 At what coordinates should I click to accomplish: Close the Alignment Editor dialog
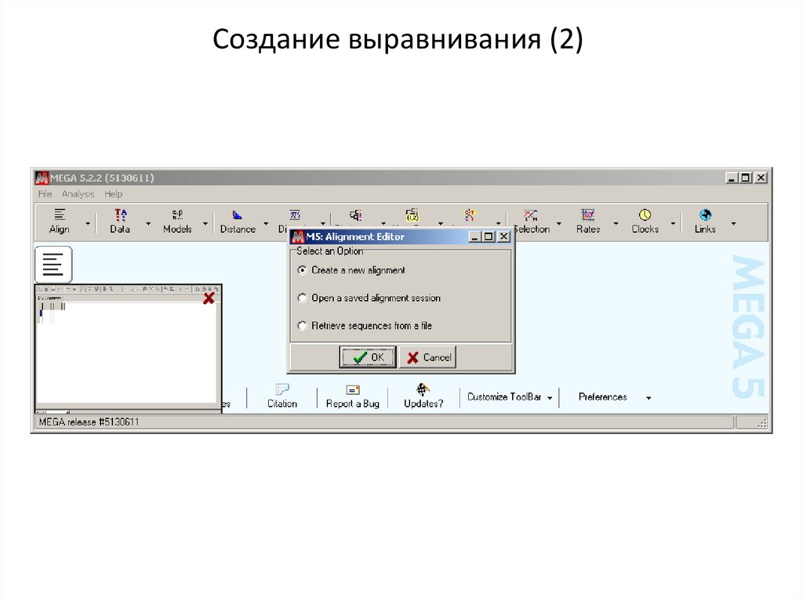(x=504, y=237)
